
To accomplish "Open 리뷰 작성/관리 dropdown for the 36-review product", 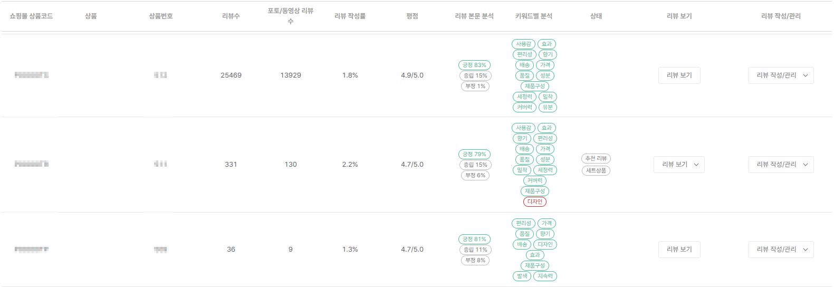I will [x=781, y=250].
